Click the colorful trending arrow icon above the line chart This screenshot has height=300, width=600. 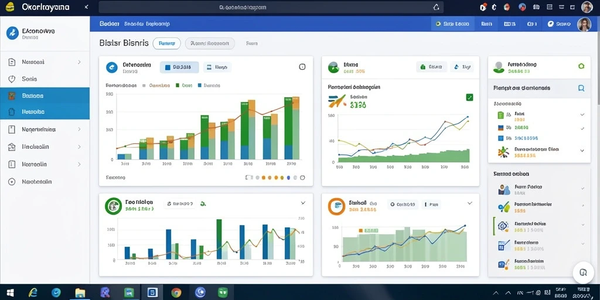point(337,101)
